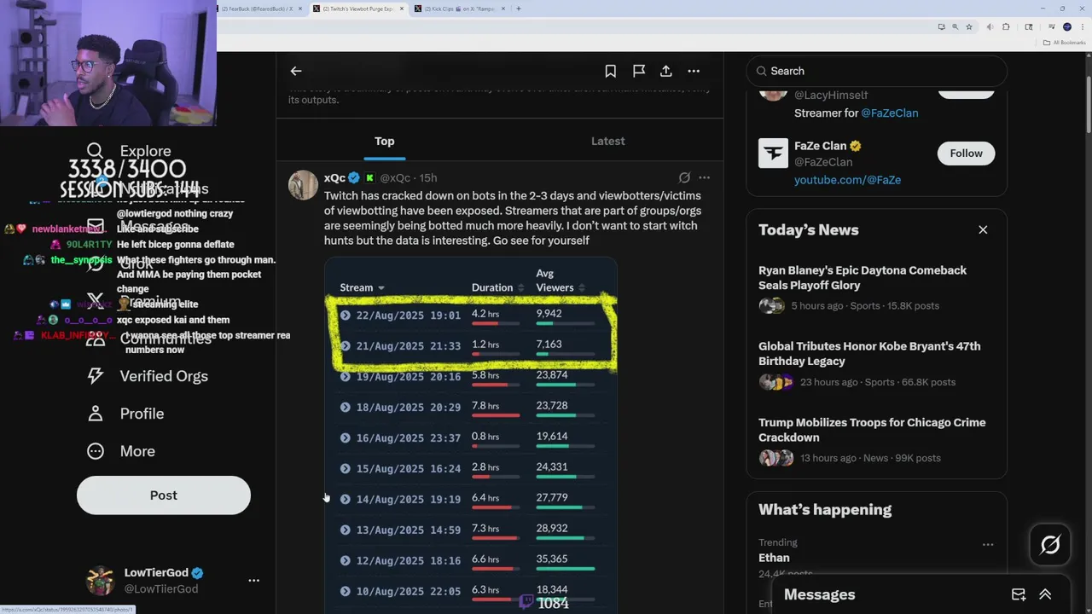
Task: Expand the 13/Aug/2025 14:59 stream row
Action: point(346,530)
